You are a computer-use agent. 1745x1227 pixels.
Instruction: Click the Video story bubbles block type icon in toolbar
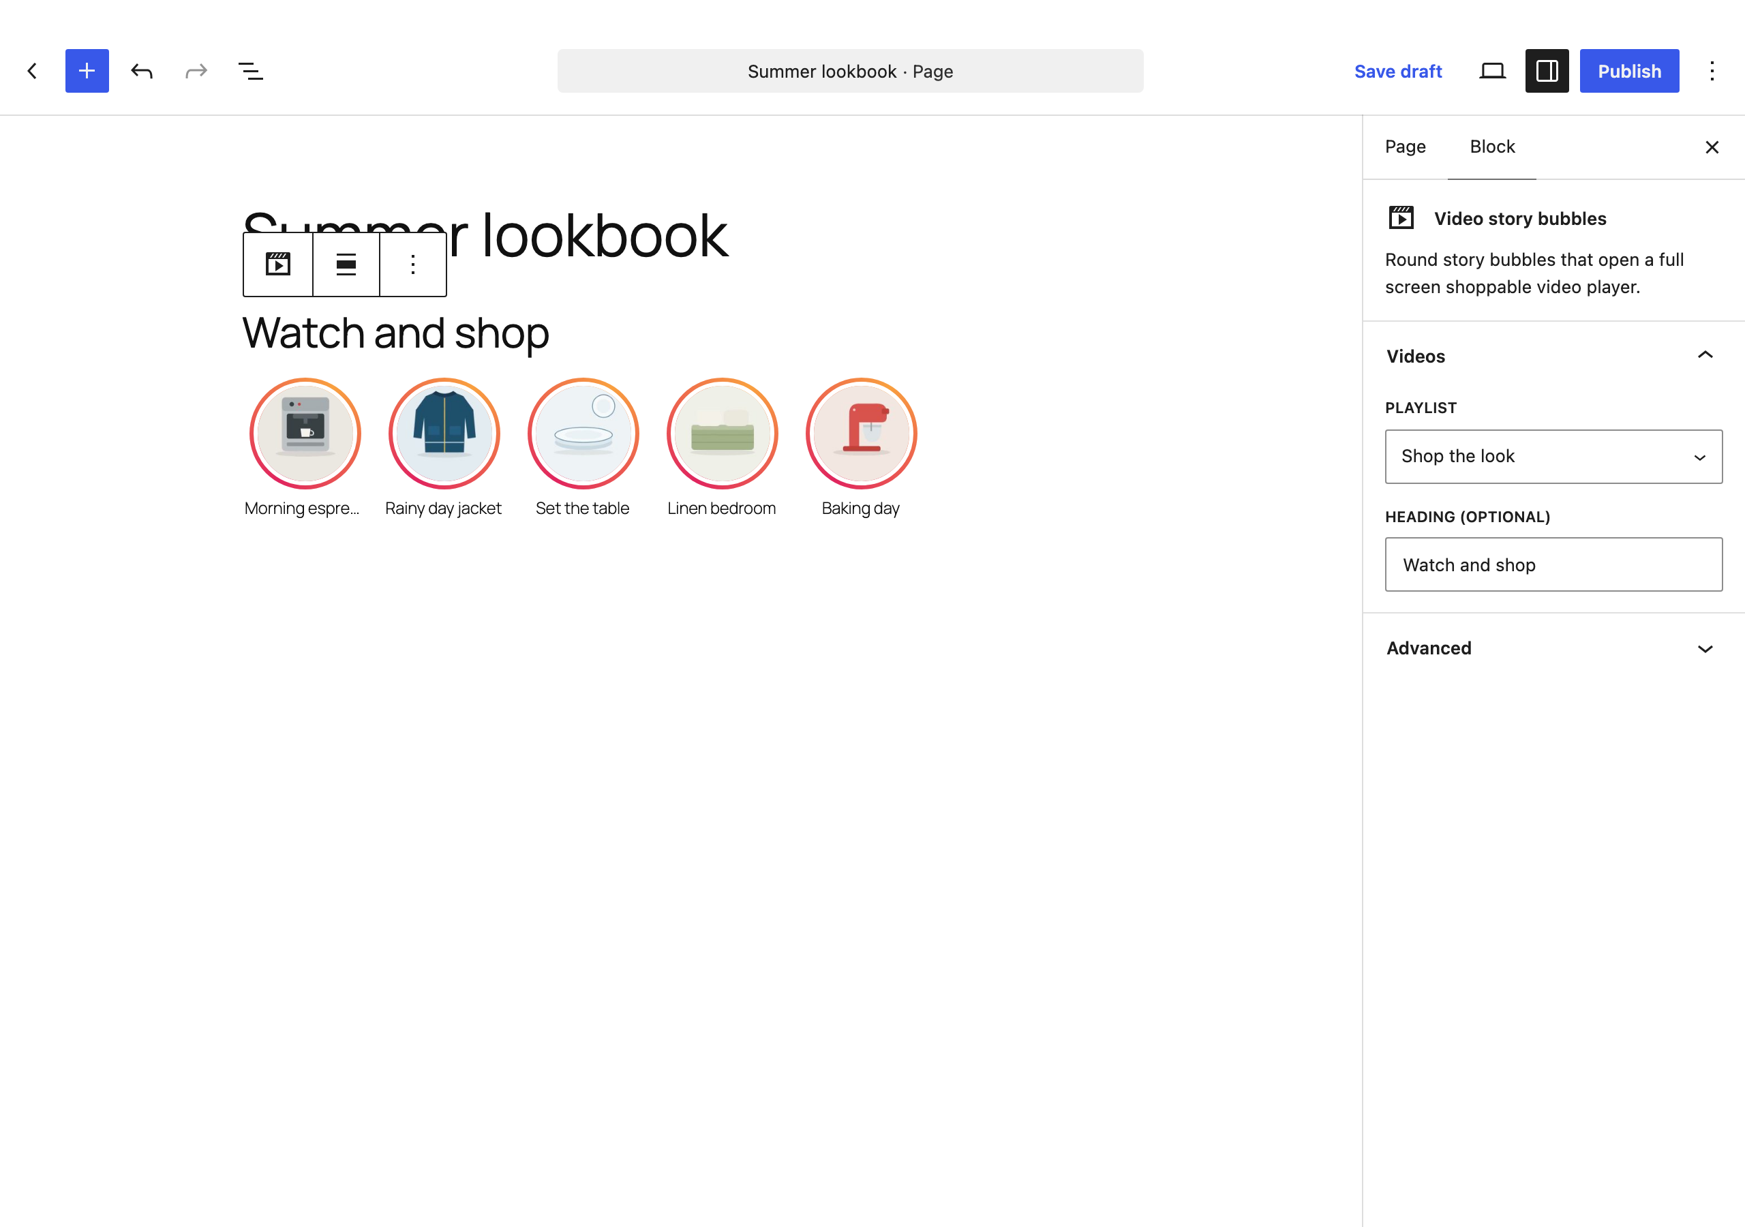(278, 264)
